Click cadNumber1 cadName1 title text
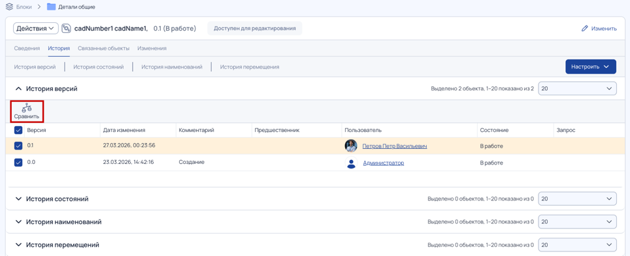The height and width of the screenshot is (256, 630). coord(111,29)
